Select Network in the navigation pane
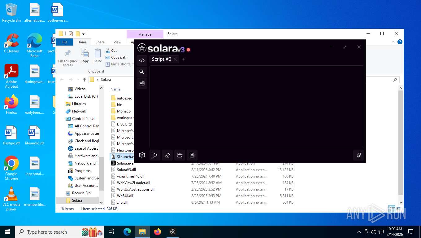The height and width of the screenshot is (238, 421). [x=79, y=111]
